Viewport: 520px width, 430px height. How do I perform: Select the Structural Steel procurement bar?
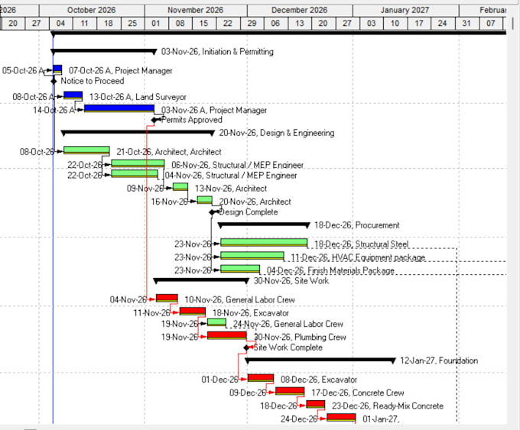point(264,243)
